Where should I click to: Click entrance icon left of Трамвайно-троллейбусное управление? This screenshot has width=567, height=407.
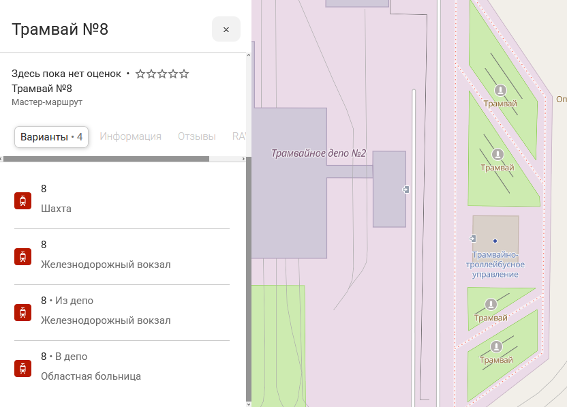(x=473, y=238)
